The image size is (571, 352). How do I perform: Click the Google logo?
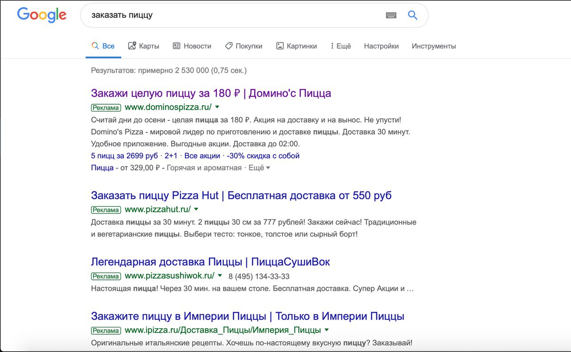[41, 15]
